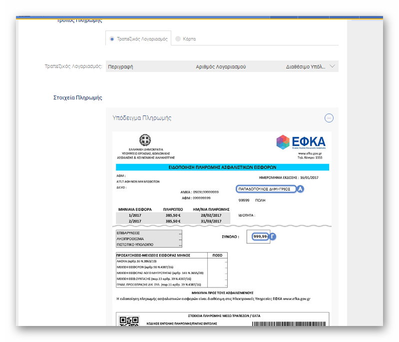Select the Κάρτα payment radio button

(178, 38)
